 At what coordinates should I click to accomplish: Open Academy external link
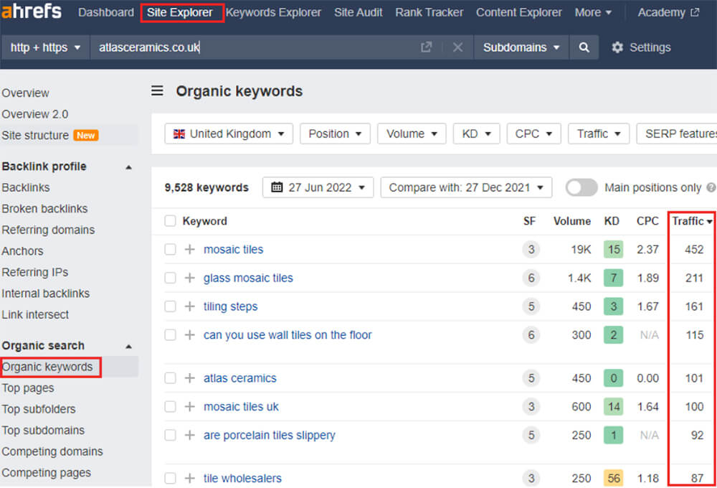668,12
